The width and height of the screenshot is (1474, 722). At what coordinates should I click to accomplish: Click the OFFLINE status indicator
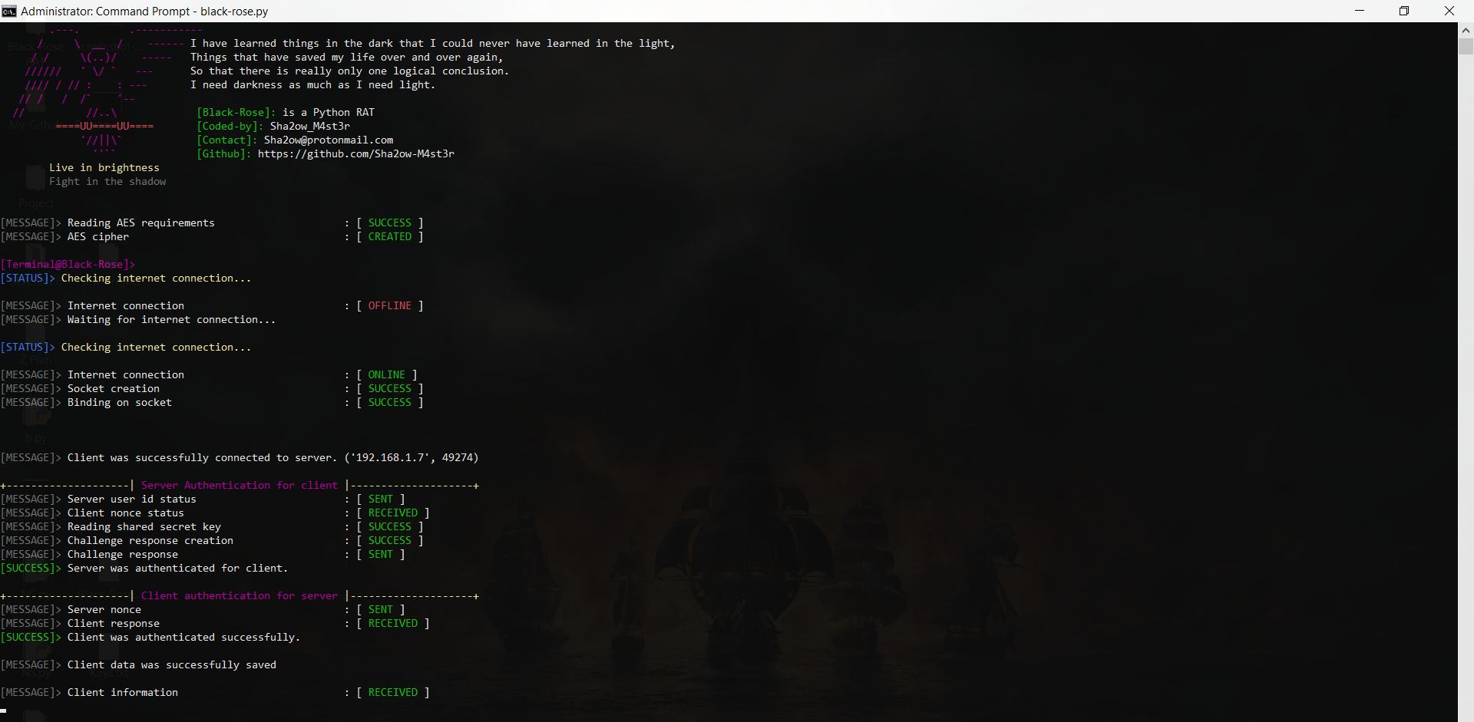390,305
